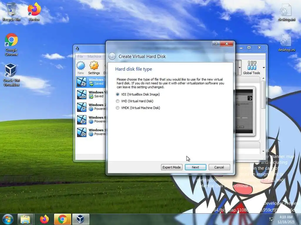Open the dialog's help question mark button

(216, 44)
